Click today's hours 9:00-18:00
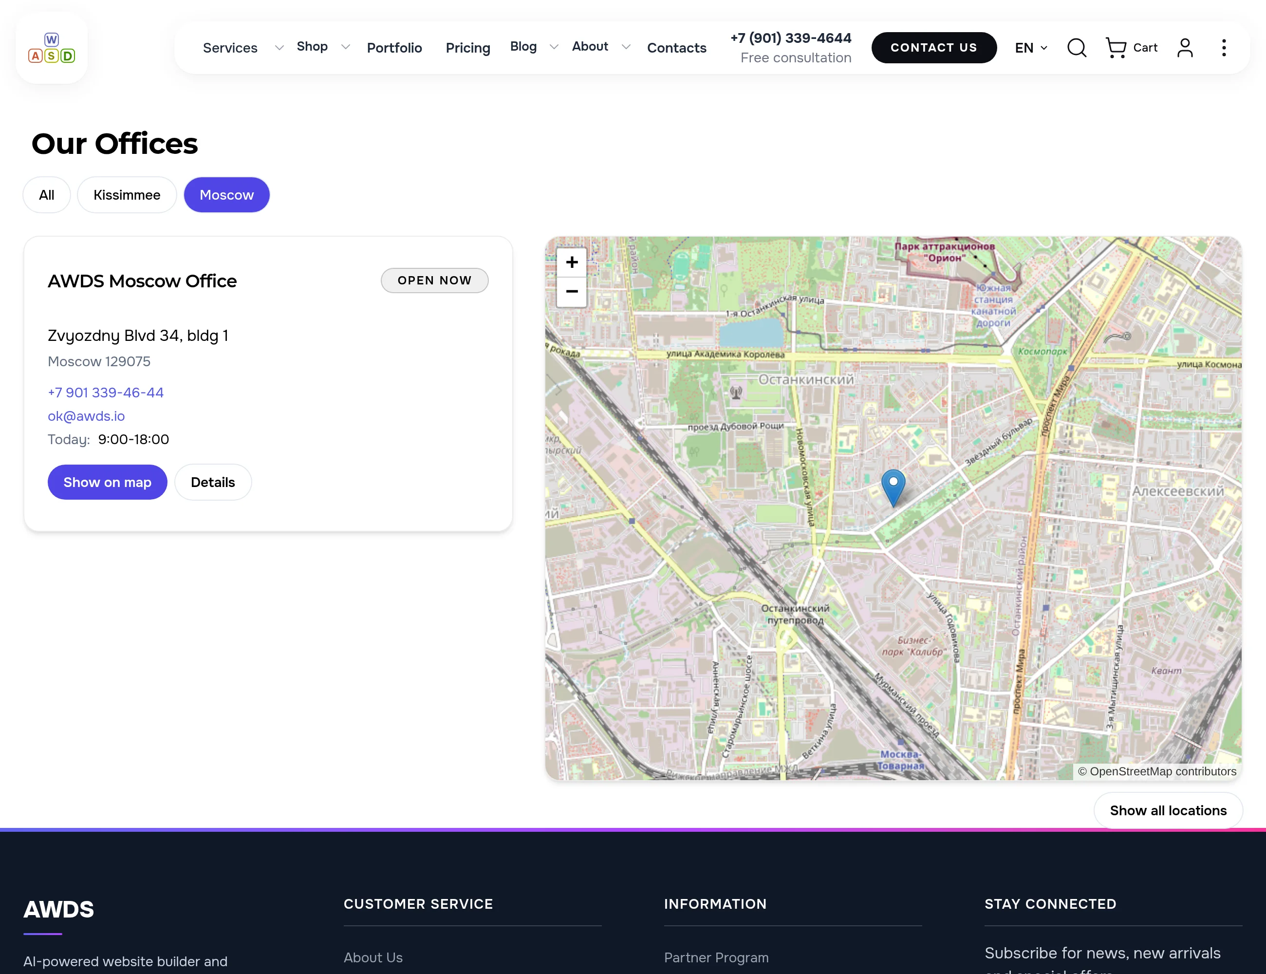 [133, 439]
